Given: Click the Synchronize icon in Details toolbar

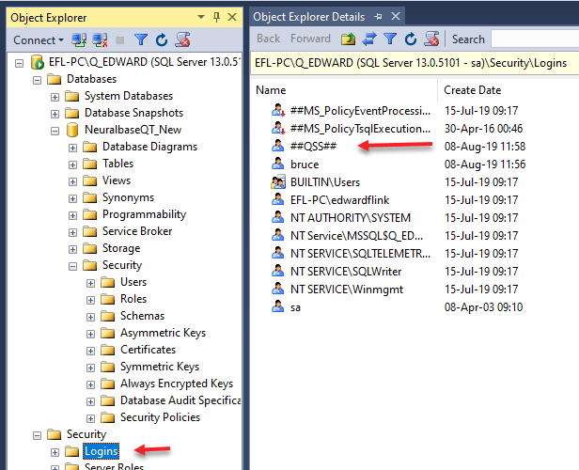Looking at the screenshot, I should click(x=368, y=39).
